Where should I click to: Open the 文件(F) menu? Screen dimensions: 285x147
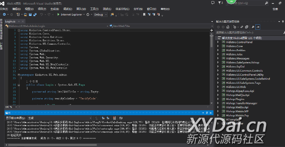point(4,9)
